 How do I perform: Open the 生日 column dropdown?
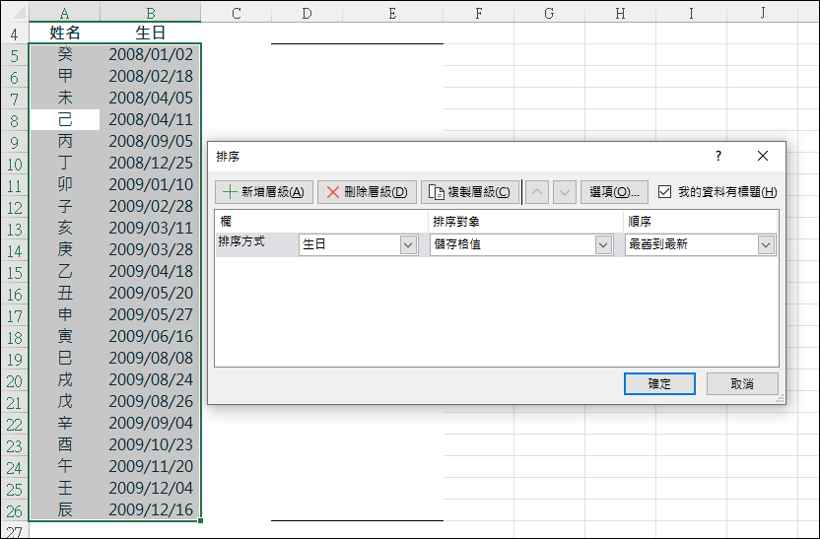(408, 244)
